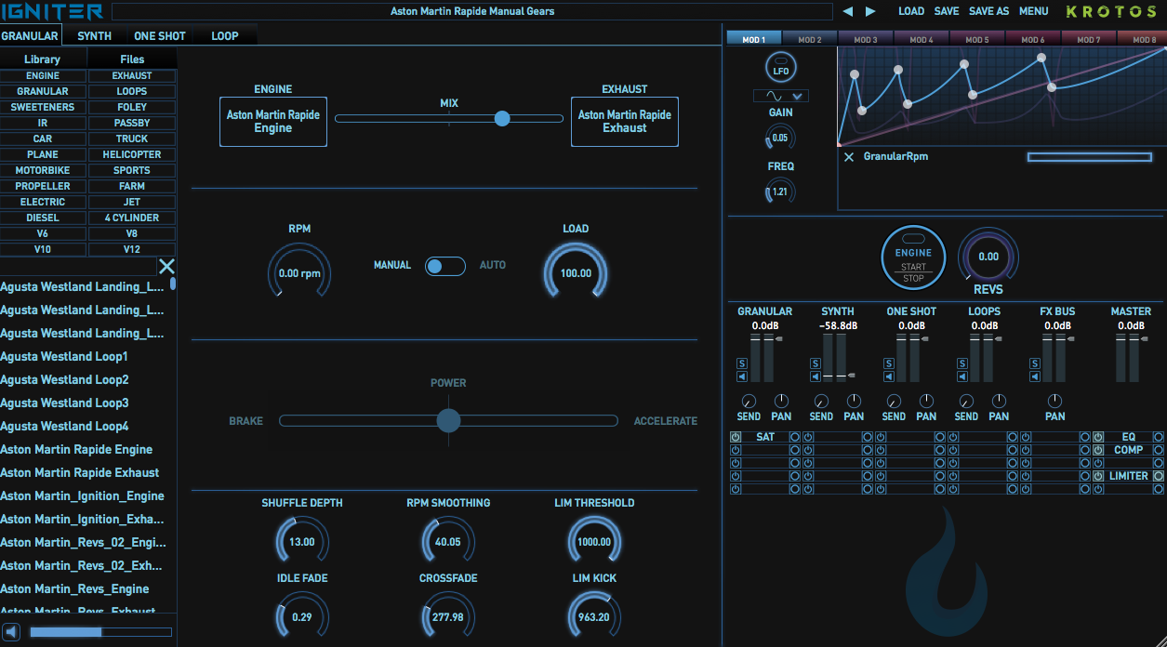
Task: Click the library list scrollbar
Action: [173, 284]
